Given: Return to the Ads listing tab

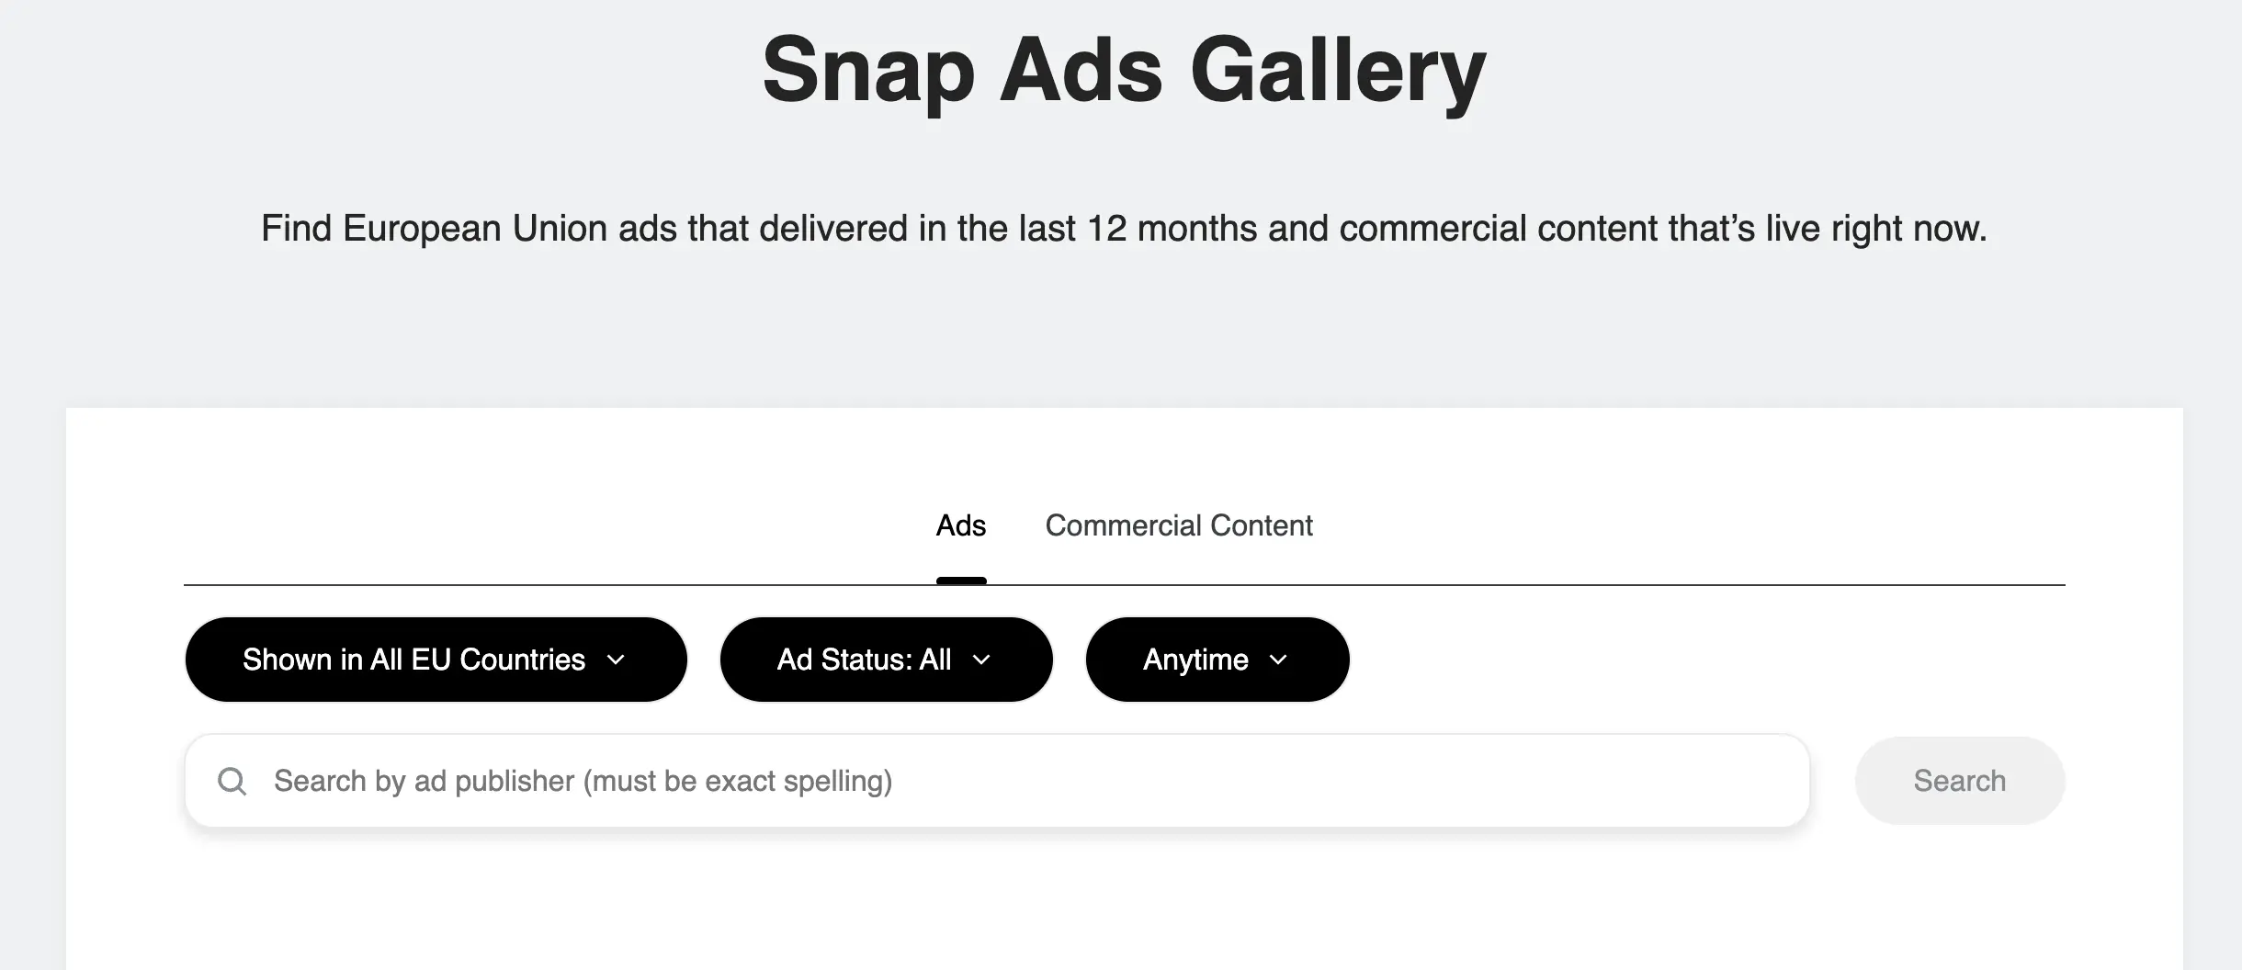Looking at the screenshot, I should [x=960, y=525].
